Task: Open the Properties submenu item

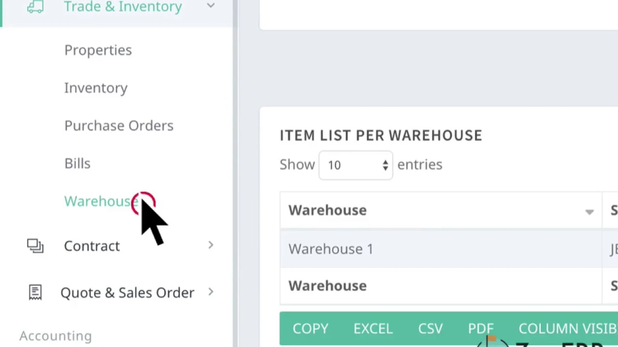Action: point(98,50)
